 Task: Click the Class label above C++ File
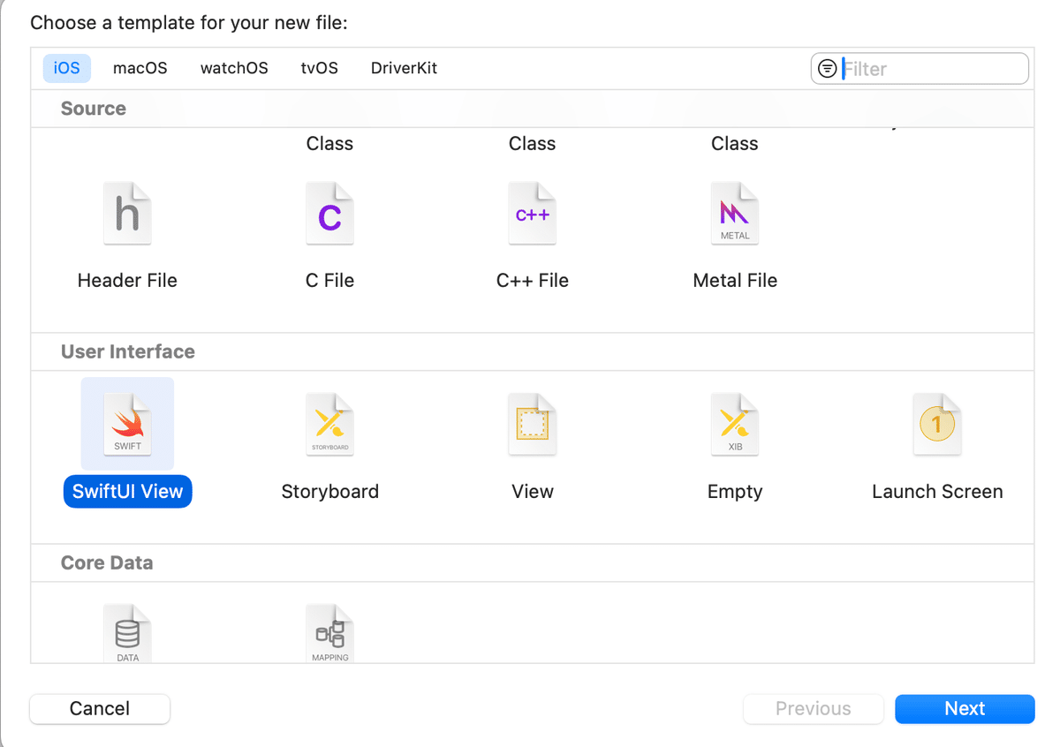[x=533, y=144]
